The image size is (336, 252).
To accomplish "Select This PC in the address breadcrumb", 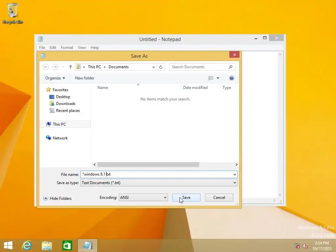I will click(94, 67).
